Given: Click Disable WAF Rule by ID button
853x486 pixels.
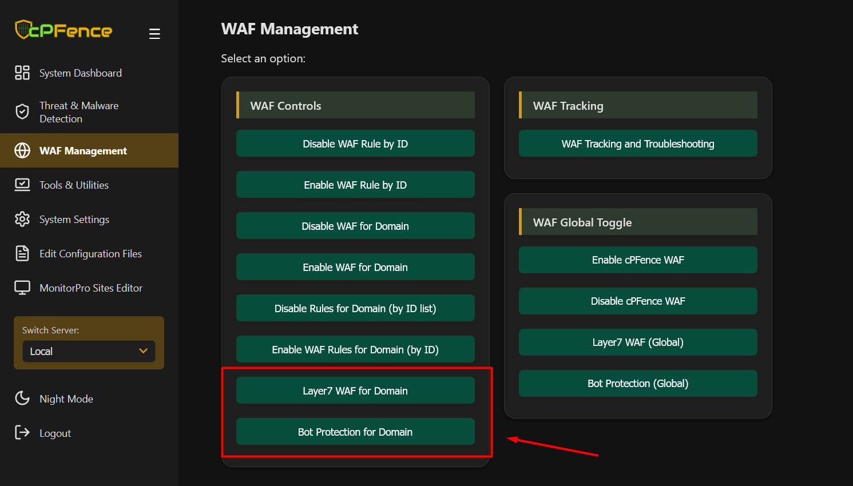Looking at the screenshot, I should (355, 144).
